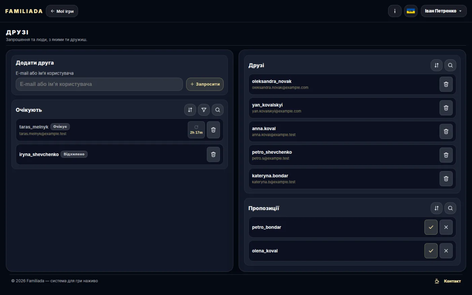Remove iryna_shevchenko rejected invitation
The width and height of the screenshot is (472, 295).
[213, 154]
